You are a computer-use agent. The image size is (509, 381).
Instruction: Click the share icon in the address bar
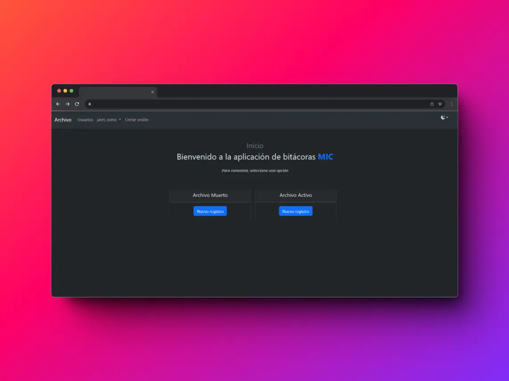pos(432,104)
